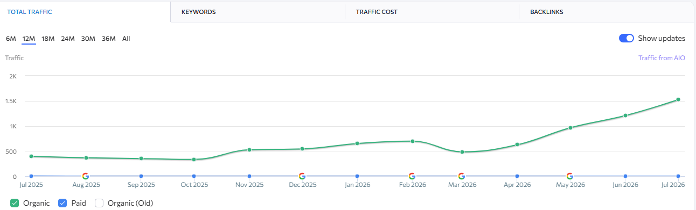Click the paid data point at Sep 2025
The height and width of the screenshot is (210, 696).
141,176
